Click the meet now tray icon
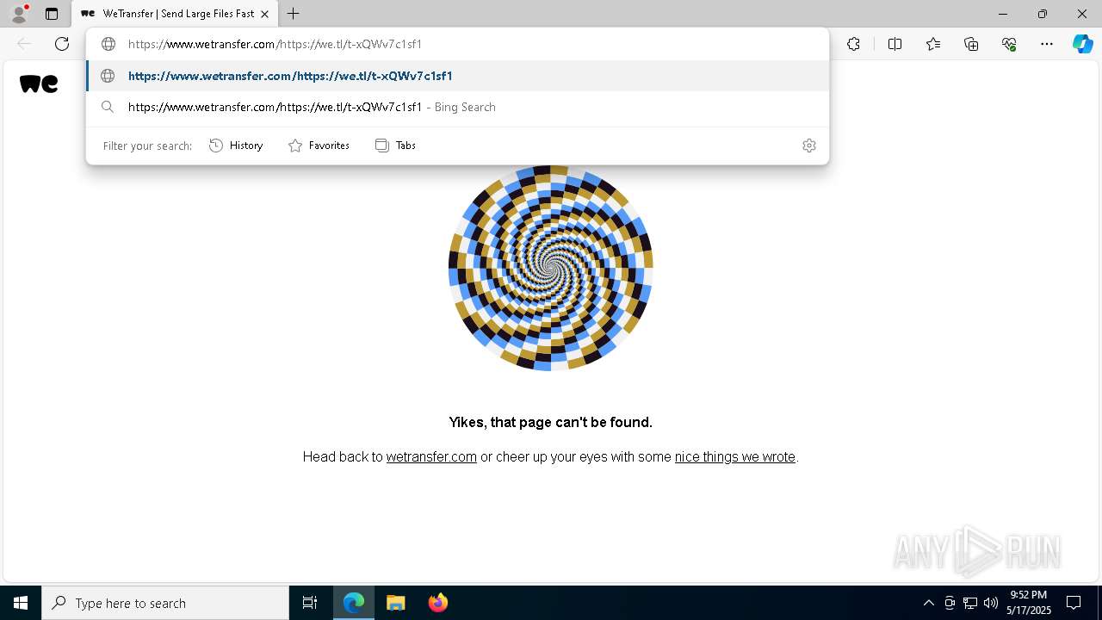The image size is (1102, 620). click(x=950, y=603)
